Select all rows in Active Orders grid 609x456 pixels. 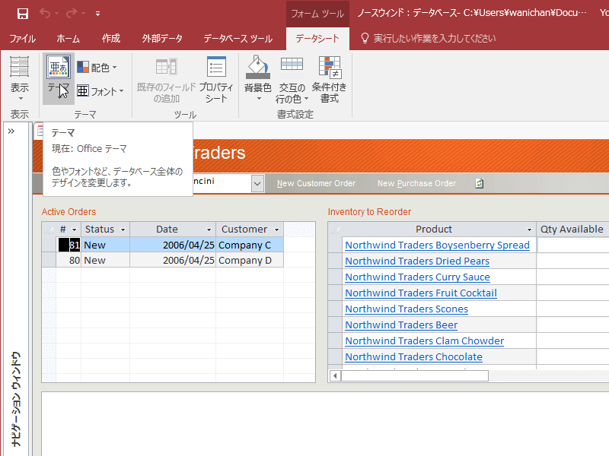(x=49, y=230)
